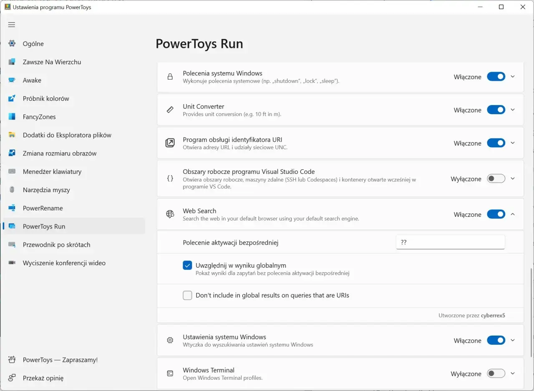Click the Awake coffee cup icon

tap(12, 80)
